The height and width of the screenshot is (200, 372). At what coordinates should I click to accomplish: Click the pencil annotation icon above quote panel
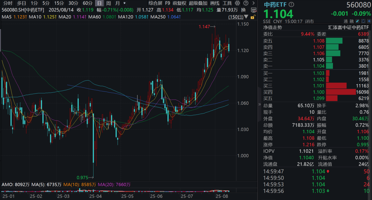[358, 21]
